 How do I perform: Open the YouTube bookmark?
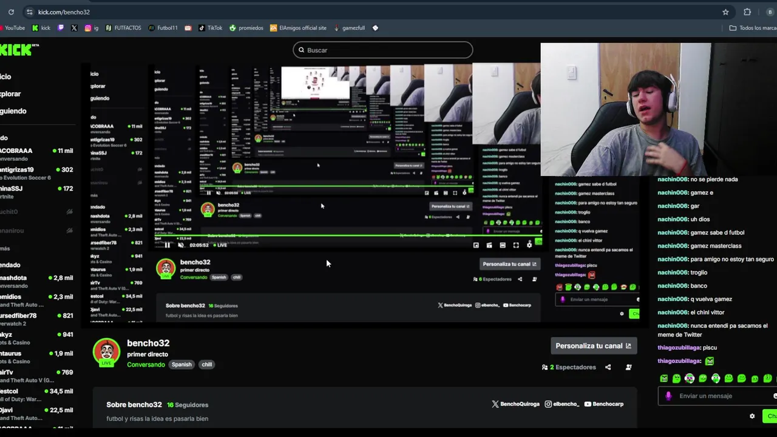coord(12,28)
